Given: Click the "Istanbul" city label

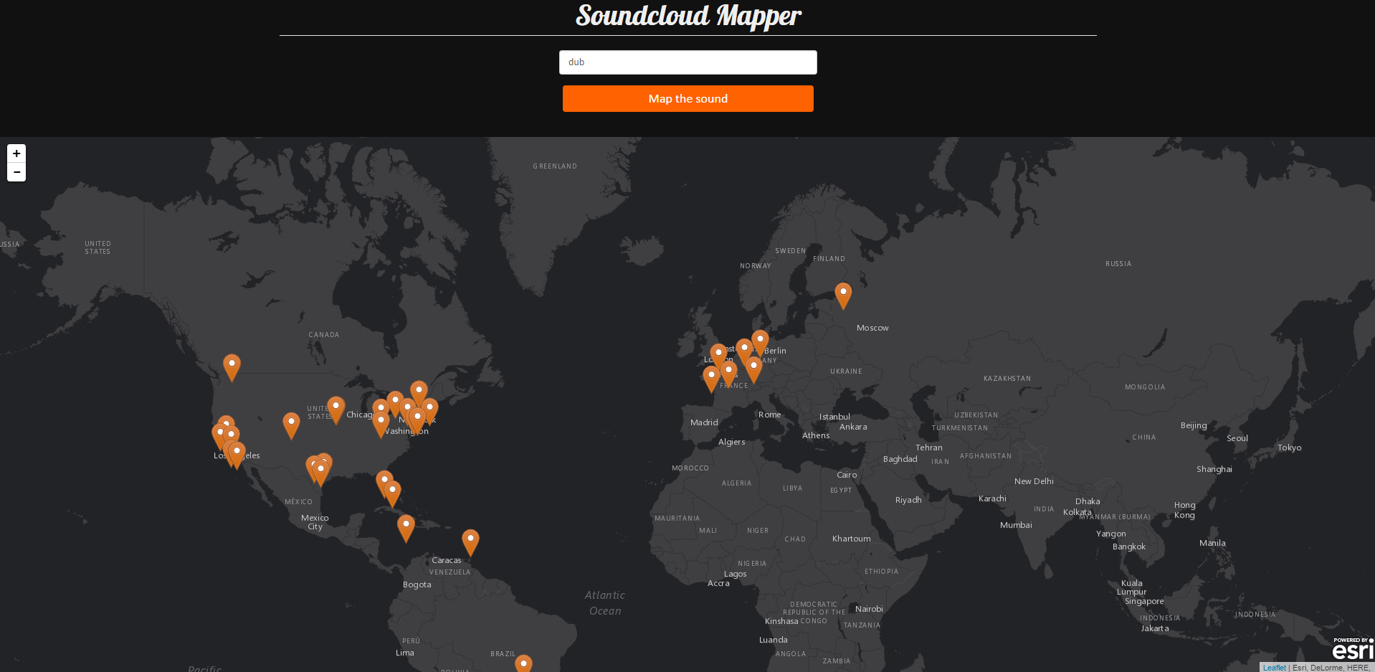Looking at the screenshot, I should (834, 417).
